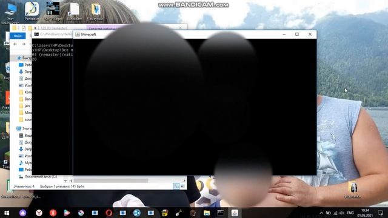
Task: Click the command prompt title bar
Action: [53, 34]
